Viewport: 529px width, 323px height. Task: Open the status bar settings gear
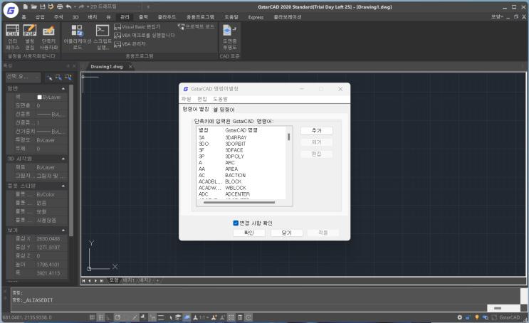tap(459, 317)
